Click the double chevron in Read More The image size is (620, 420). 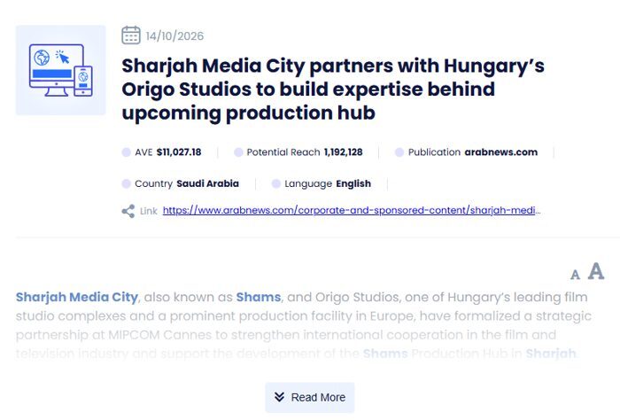279,397
